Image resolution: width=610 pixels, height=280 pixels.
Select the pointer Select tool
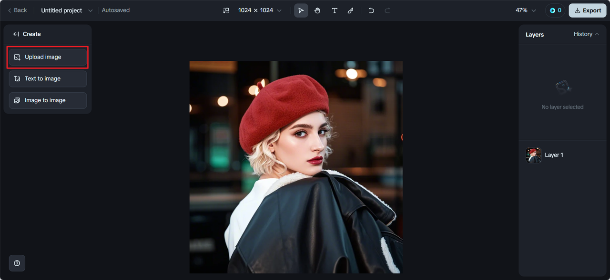click(301, 10)
